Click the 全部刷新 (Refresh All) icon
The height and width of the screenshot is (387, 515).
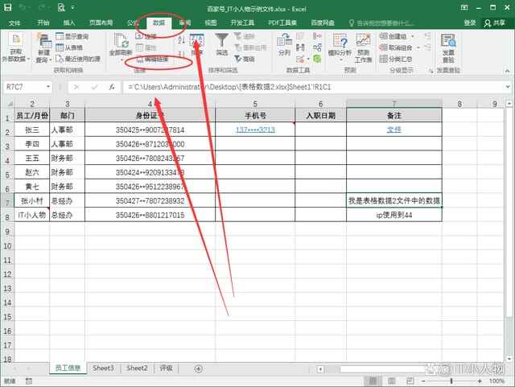tap(121, 41)
